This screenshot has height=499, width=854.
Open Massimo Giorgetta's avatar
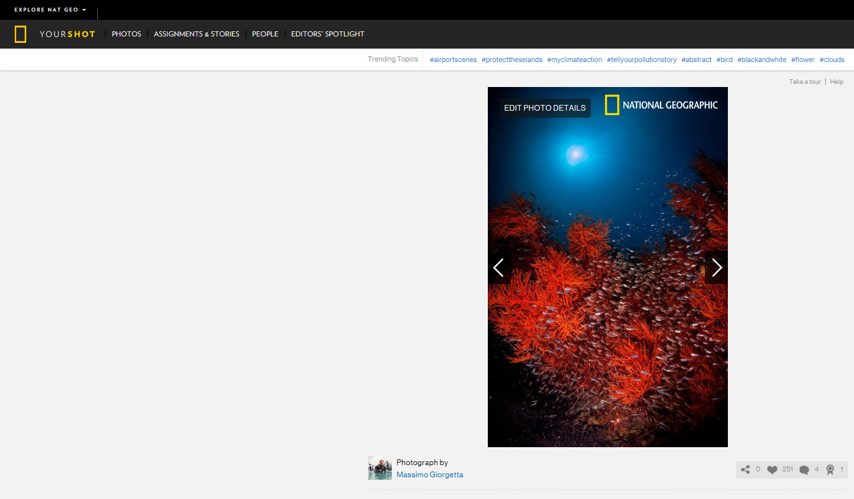coord(380,468)
